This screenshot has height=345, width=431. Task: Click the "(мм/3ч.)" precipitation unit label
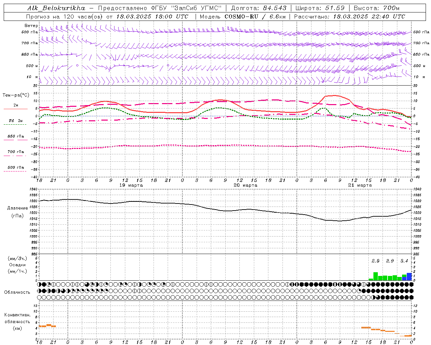click(x=18, y=258)
